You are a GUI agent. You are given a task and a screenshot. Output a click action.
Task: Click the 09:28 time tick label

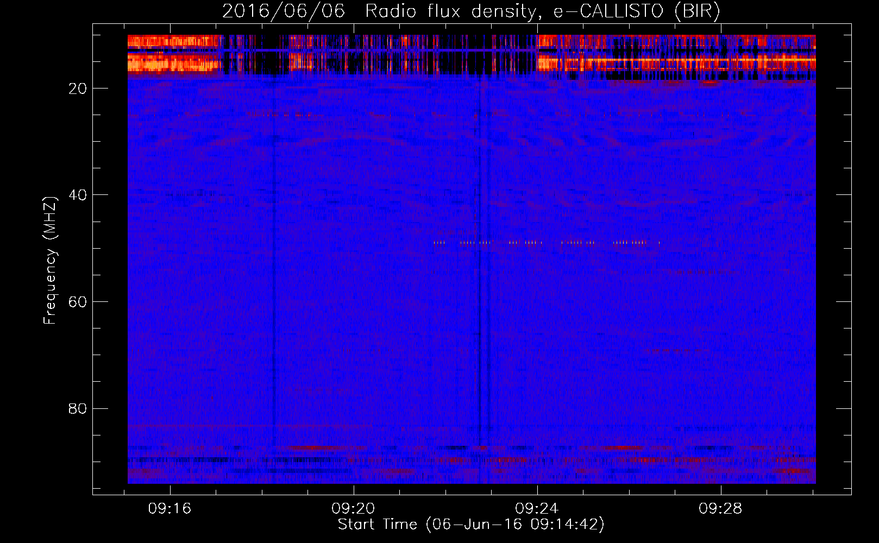(721, 509)
